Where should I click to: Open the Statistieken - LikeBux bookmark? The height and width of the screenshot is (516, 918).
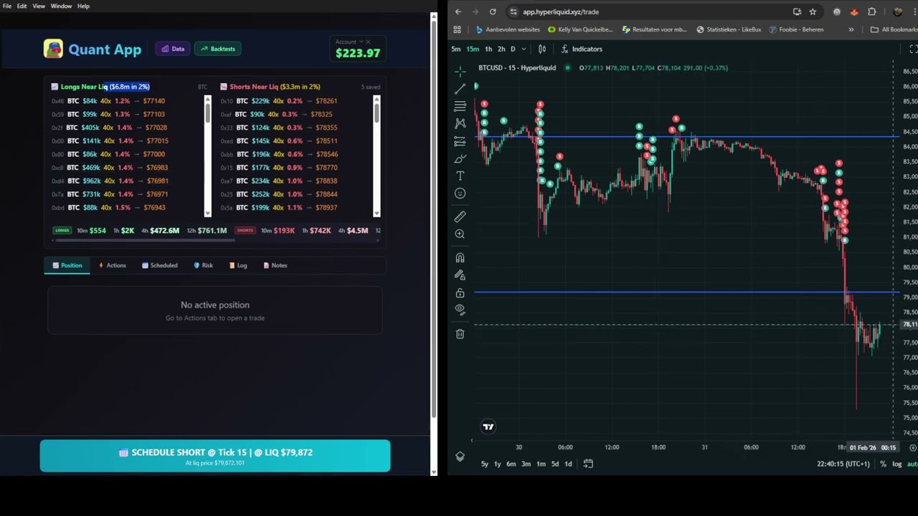click(x=728, y=29)
